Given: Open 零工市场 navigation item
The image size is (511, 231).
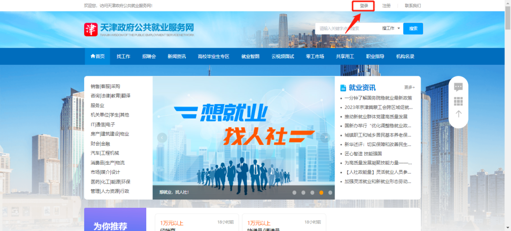Looking at the screenshot, I should (315, 56).
